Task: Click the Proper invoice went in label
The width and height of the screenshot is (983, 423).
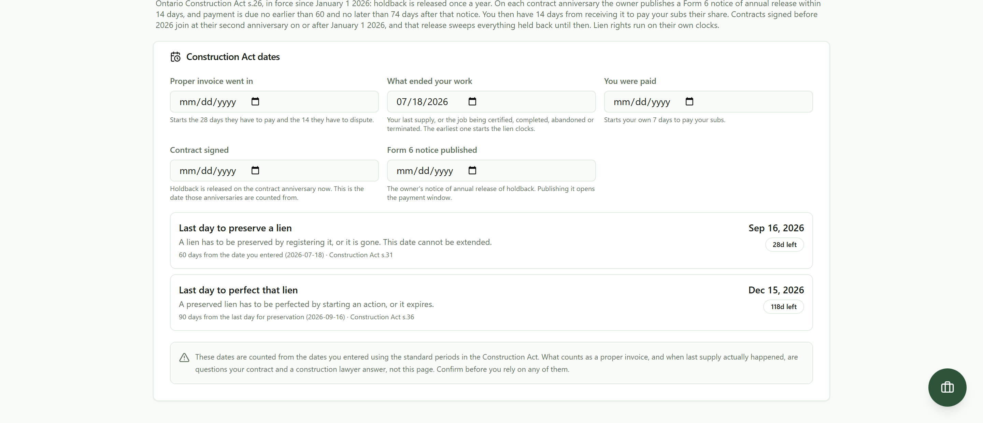Action: pyautogui.click(x=211, y=81)
